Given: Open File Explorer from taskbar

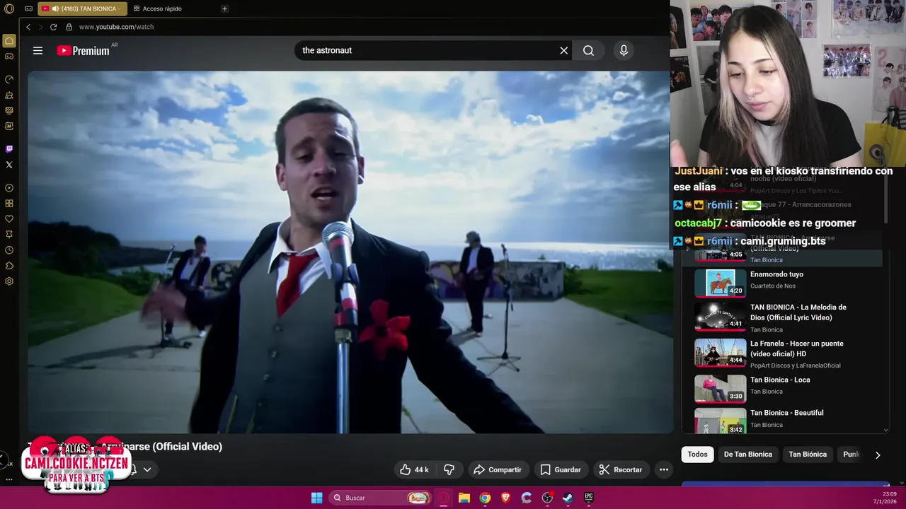Looking at the screenshot, I should 464,498.
